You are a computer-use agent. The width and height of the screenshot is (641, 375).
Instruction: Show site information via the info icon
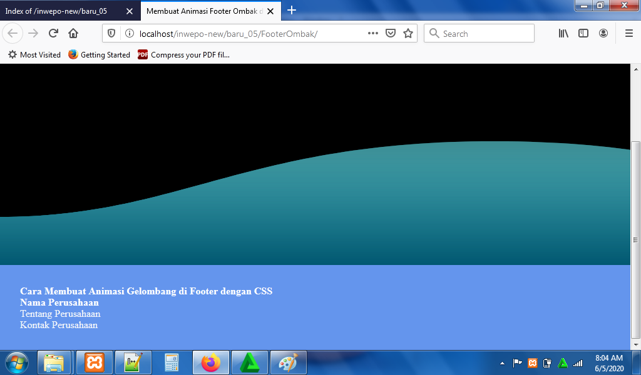pyautogui.click(x=130, y=34)
